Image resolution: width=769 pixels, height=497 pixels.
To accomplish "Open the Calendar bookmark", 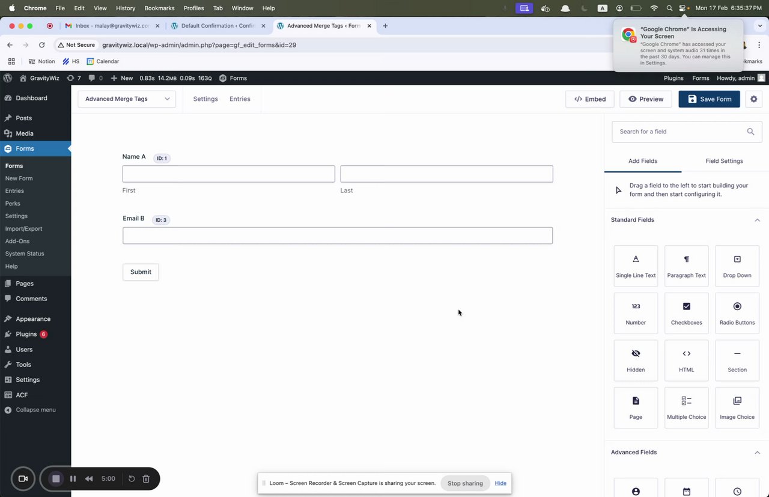I will (x=103, y=61).
